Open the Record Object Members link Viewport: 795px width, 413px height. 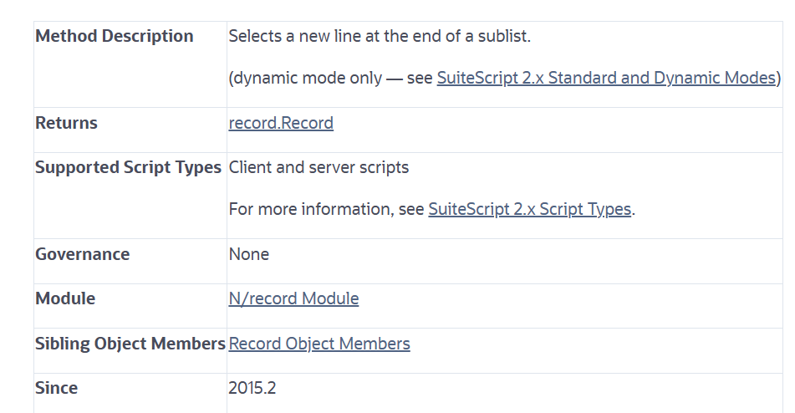319,344
